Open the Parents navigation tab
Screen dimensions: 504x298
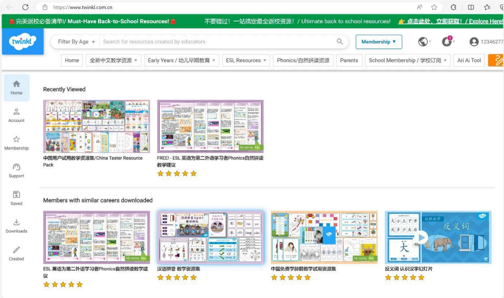coord(349,60)
